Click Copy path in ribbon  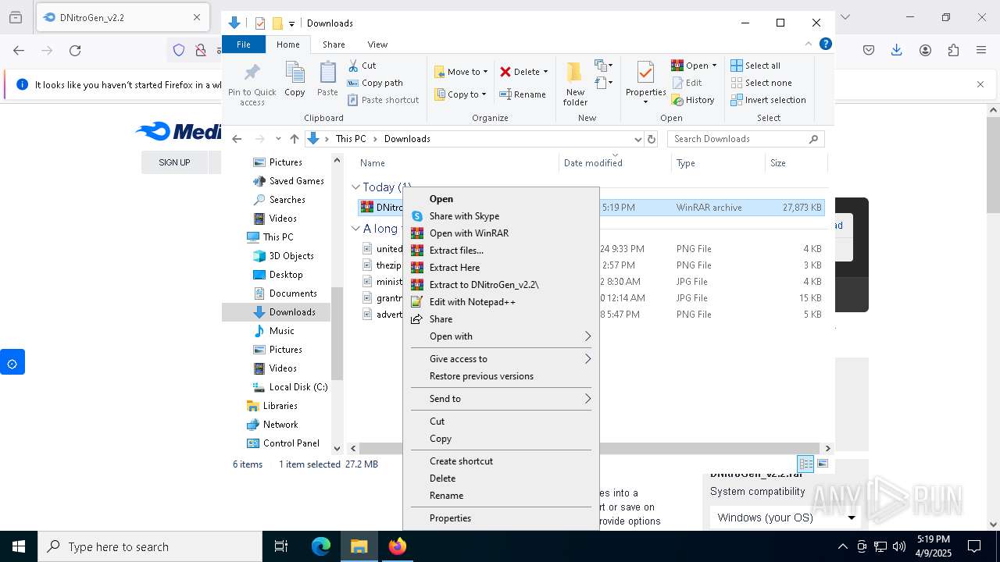(375, 83)
